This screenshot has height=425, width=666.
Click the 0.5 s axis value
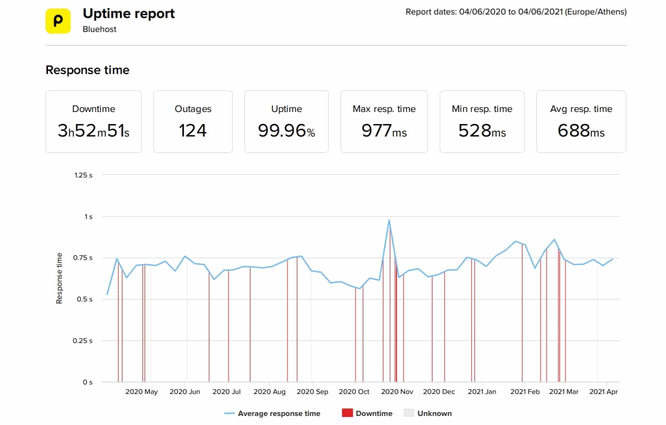pyautogui.click(x=85, y=299)
